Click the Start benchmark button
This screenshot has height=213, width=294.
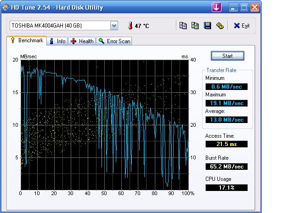[x=227, y=56]
